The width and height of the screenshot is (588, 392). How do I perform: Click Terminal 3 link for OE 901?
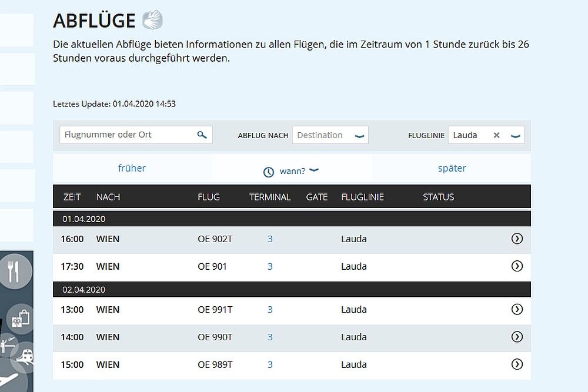pyautogui.click(x=270, y=266)
